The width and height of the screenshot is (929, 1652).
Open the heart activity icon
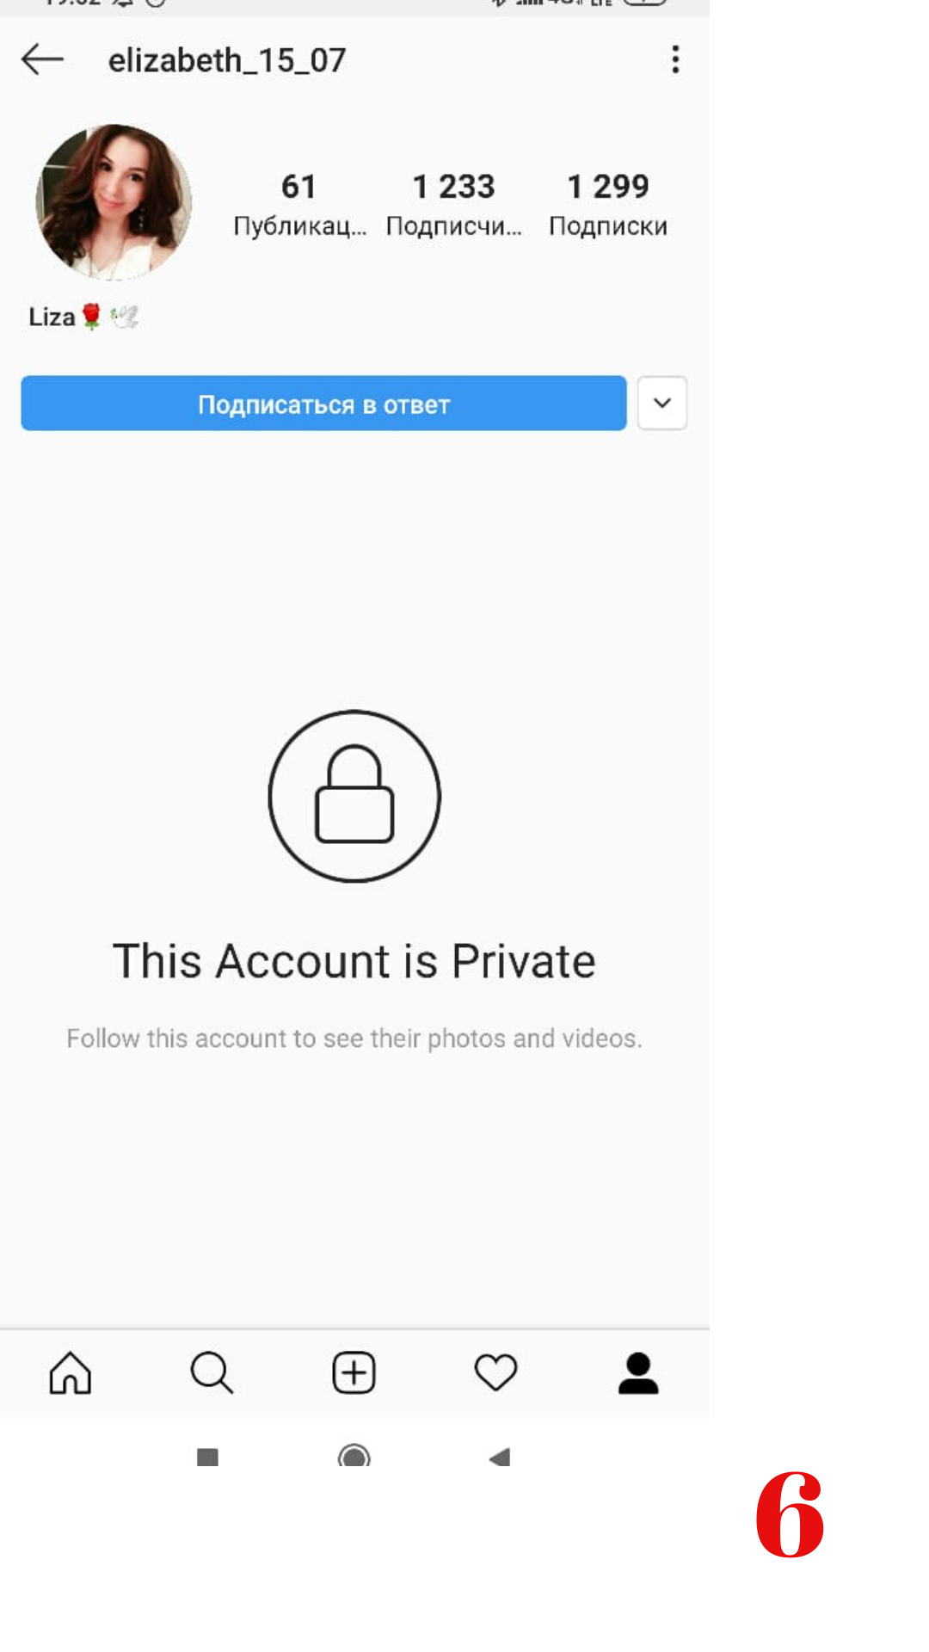tap(496, 1372)
